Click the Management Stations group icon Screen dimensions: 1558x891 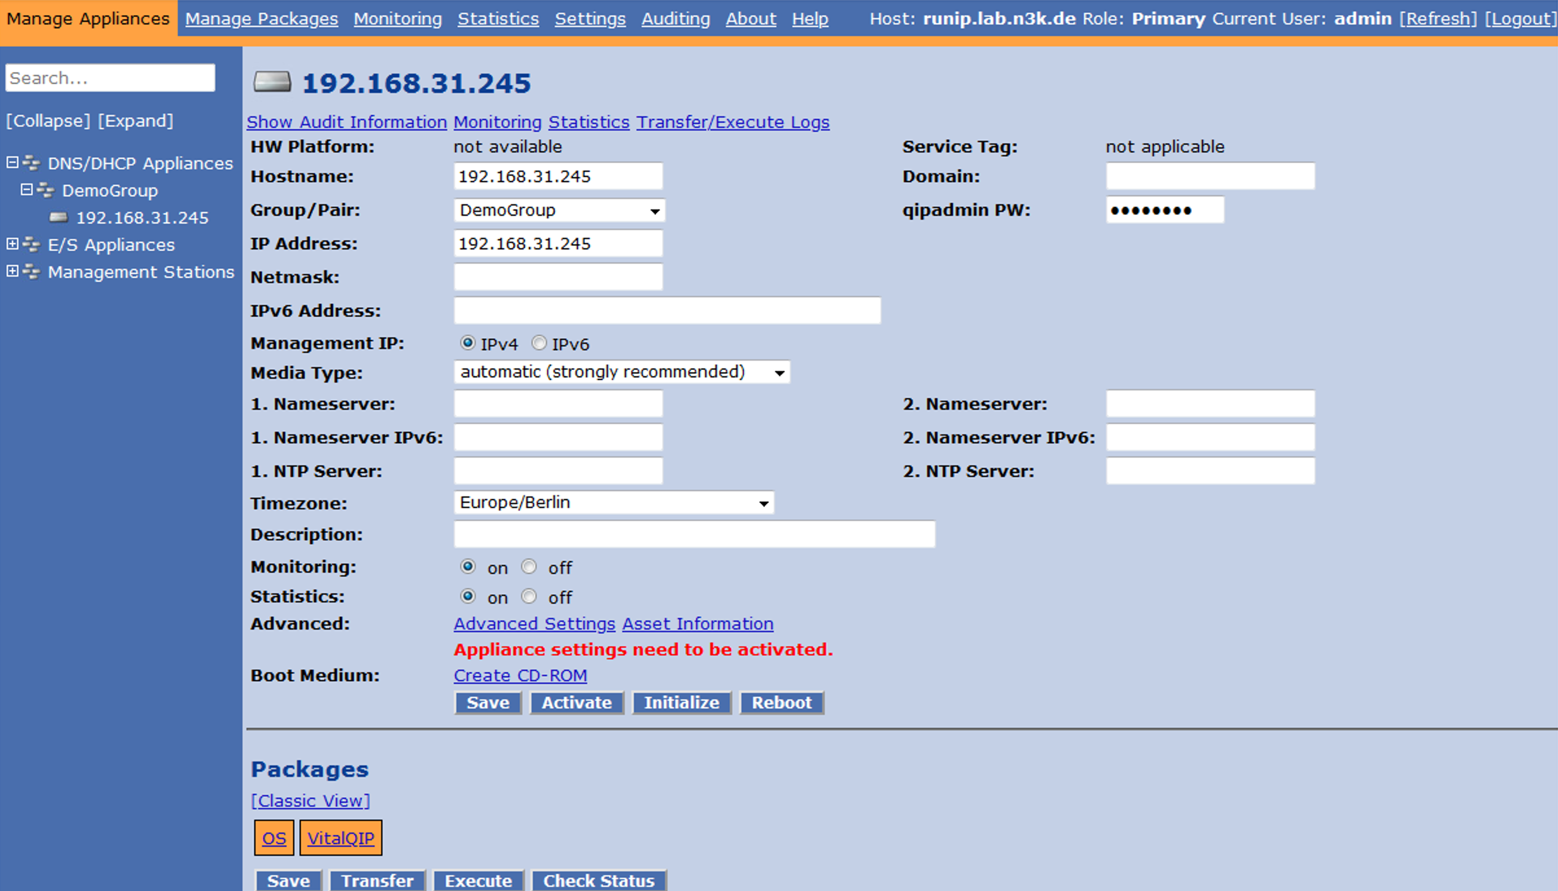(32, 272)
